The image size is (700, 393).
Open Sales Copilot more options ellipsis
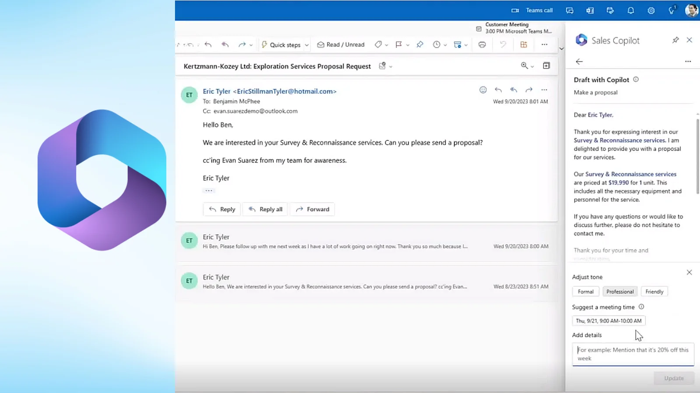(x=688, y=62)
